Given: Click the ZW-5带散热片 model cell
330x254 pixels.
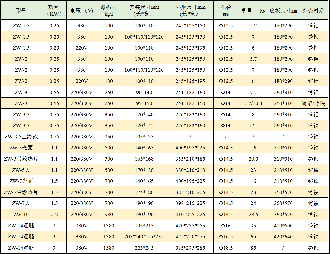Looking at the screenshot, I should coord(21,159).
